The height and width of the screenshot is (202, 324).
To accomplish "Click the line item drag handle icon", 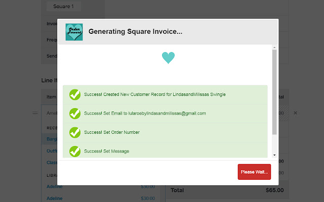I will tap(35, 113).
